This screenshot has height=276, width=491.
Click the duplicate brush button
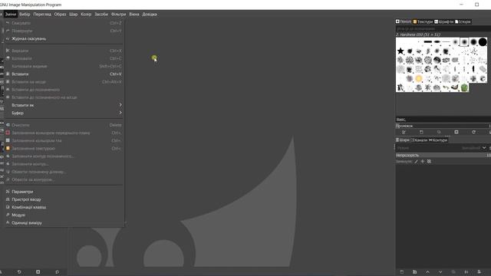coord(439,133)
